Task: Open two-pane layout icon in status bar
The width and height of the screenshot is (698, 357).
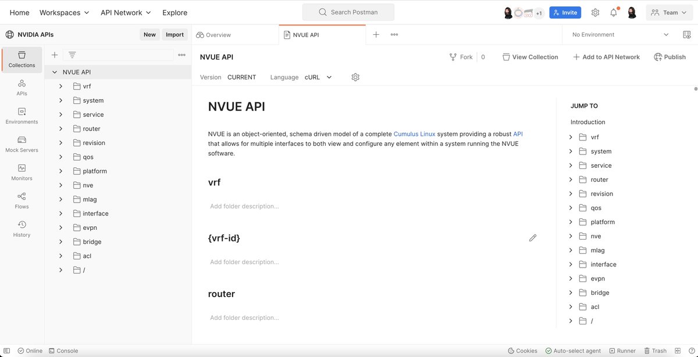Action: click(677, 351)
